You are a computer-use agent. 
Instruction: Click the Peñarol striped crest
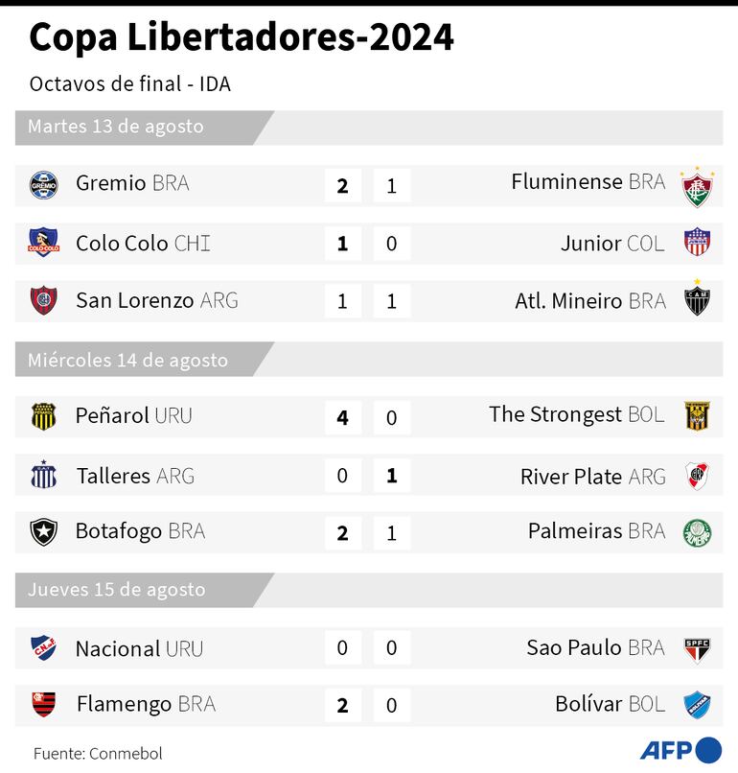point(44,416)
